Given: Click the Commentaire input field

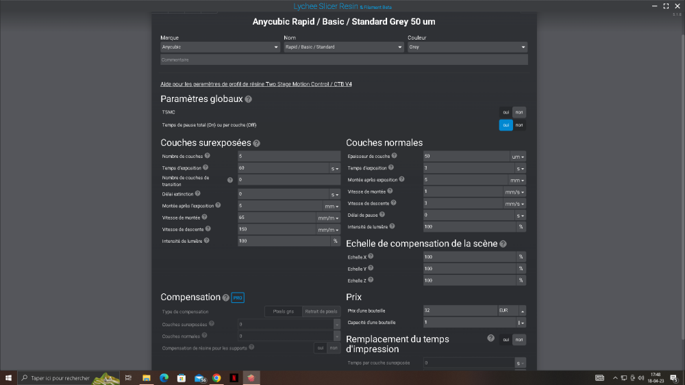Looking at the screenshot, I should 344,59.
